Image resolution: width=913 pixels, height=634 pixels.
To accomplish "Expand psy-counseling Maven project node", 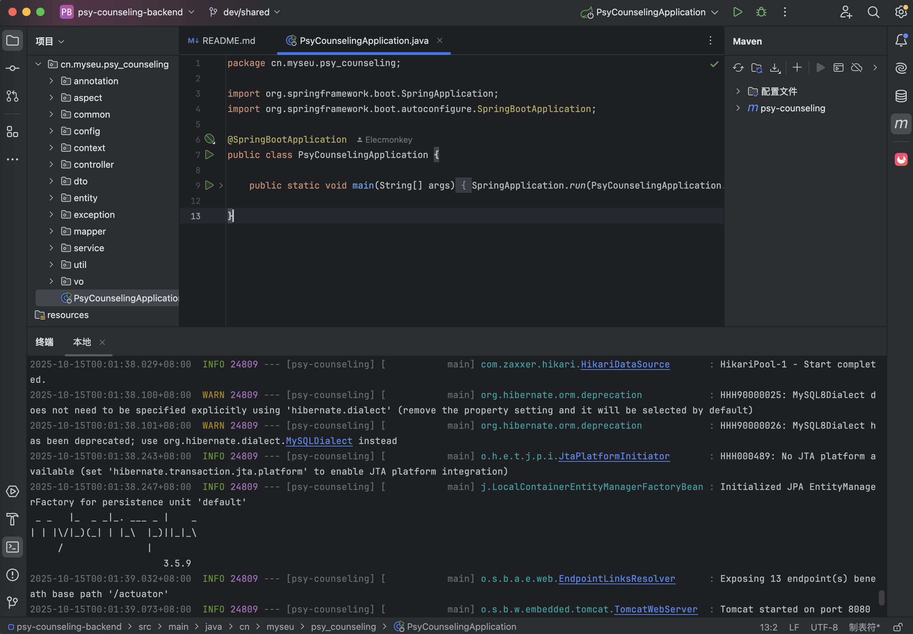I will coord(738,108).
